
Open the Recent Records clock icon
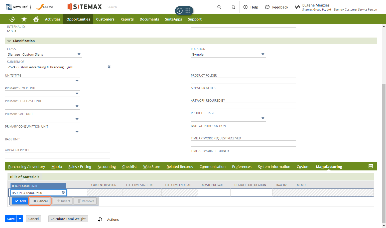tap(12, 19)
